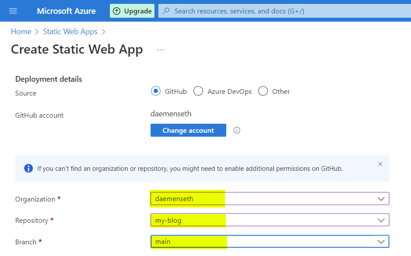Click the Upgrade button

click(132, 11)
